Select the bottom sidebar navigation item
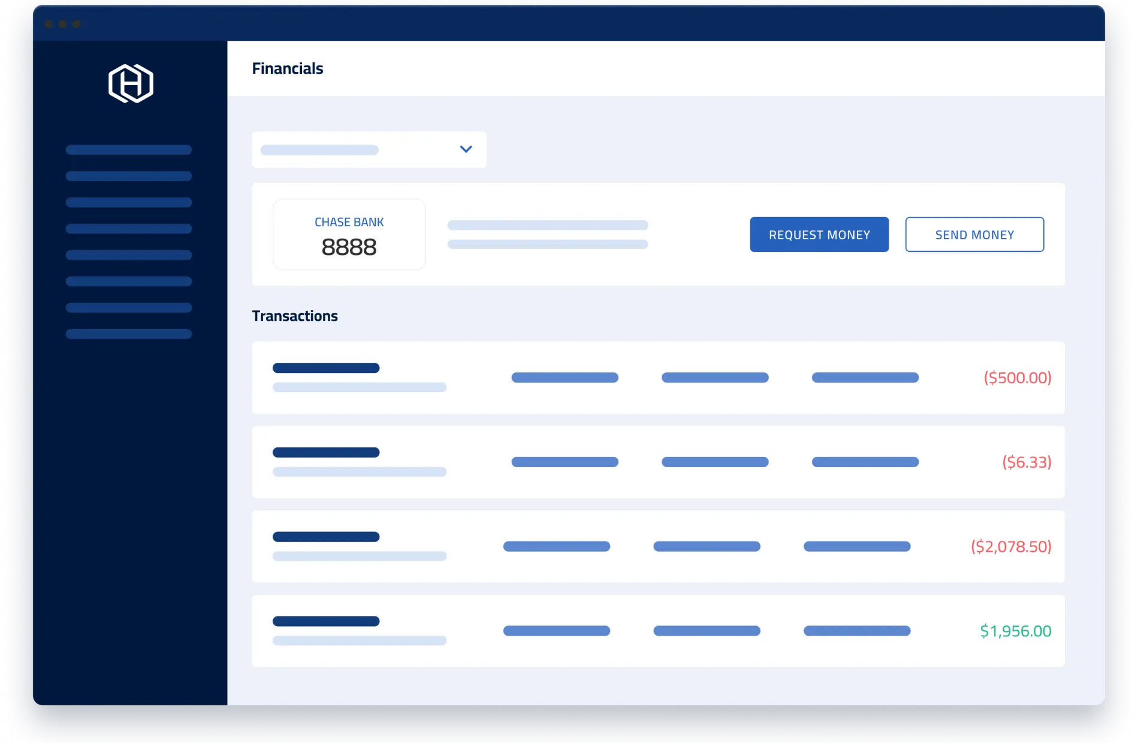Image resolution: width=1138 pixels, height=743 pixels. coord(129,334)
